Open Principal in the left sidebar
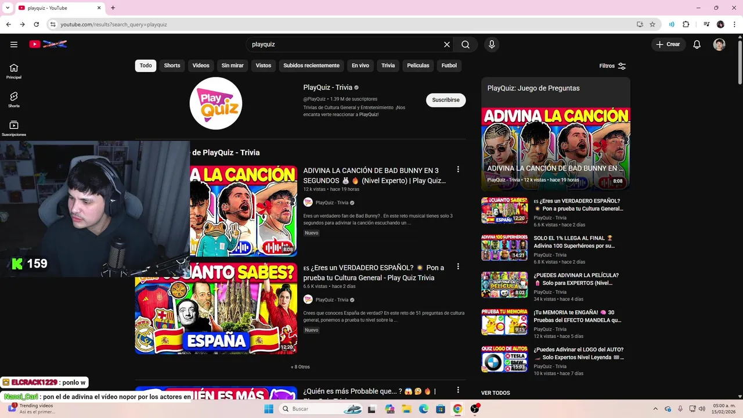The image size is (743, 418). click(14, 71)
